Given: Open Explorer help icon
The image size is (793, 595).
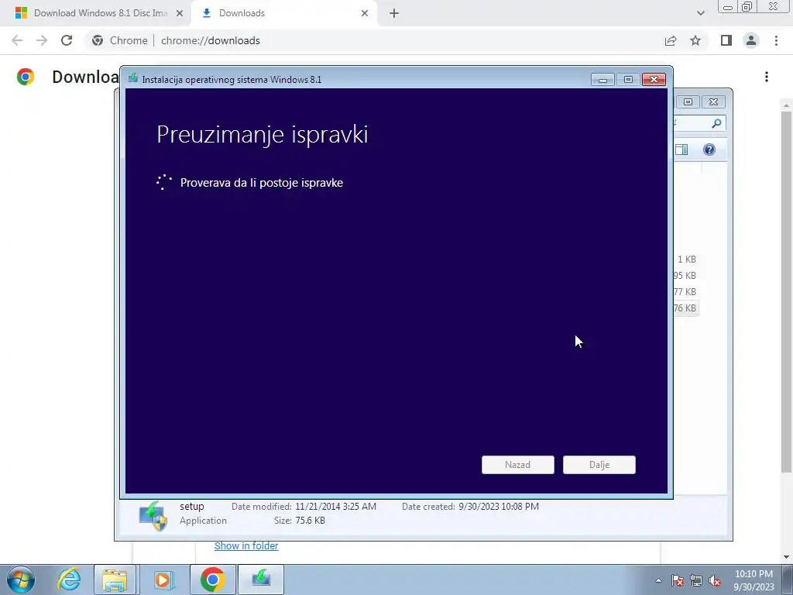Looking at the screenshot, I should coord(709,150).
